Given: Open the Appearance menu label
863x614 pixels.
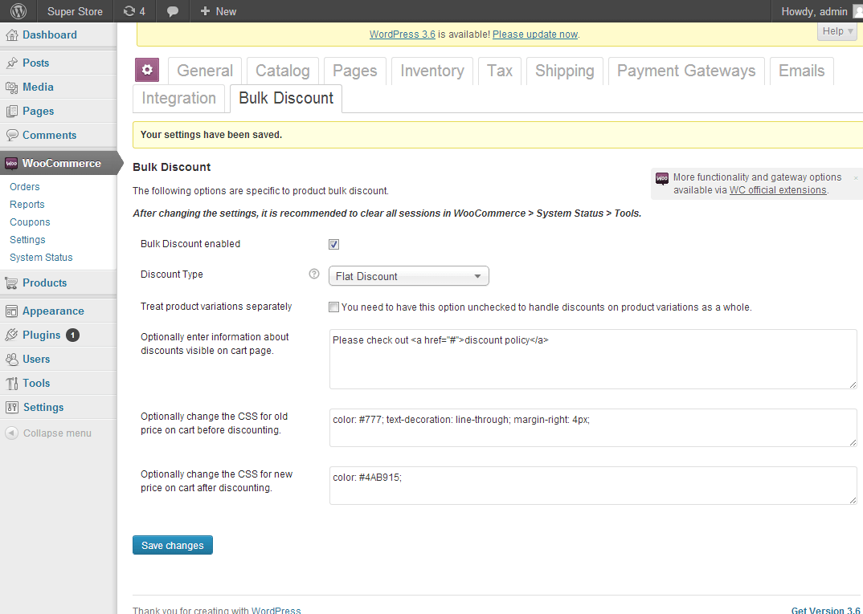Looking at the screenshot, I should (x=53, y=311).
